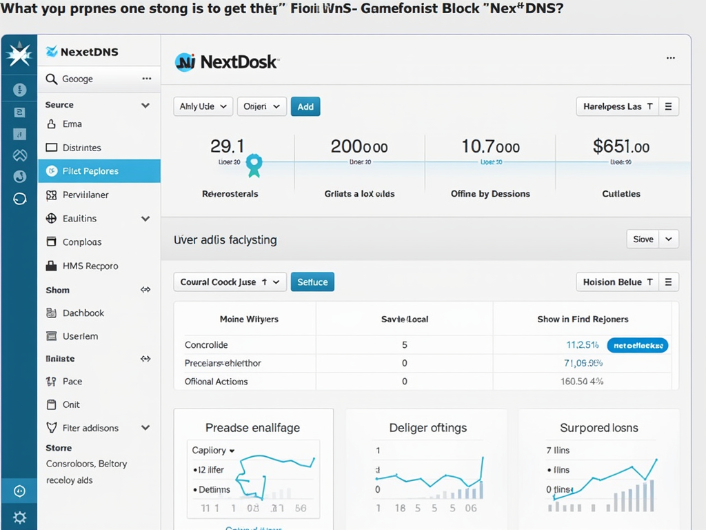Open Conploas in the sidebar
The image size is (706, 530).
coord(99,242)
